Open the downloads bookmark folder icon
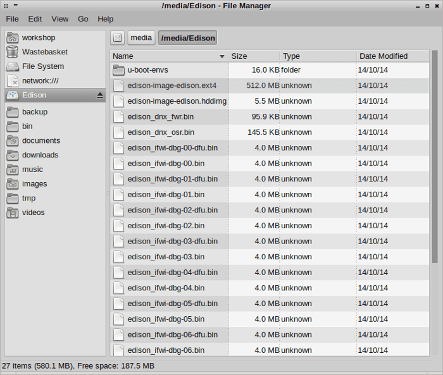This screenshot has width=443, height=375. tap(13, 155)
